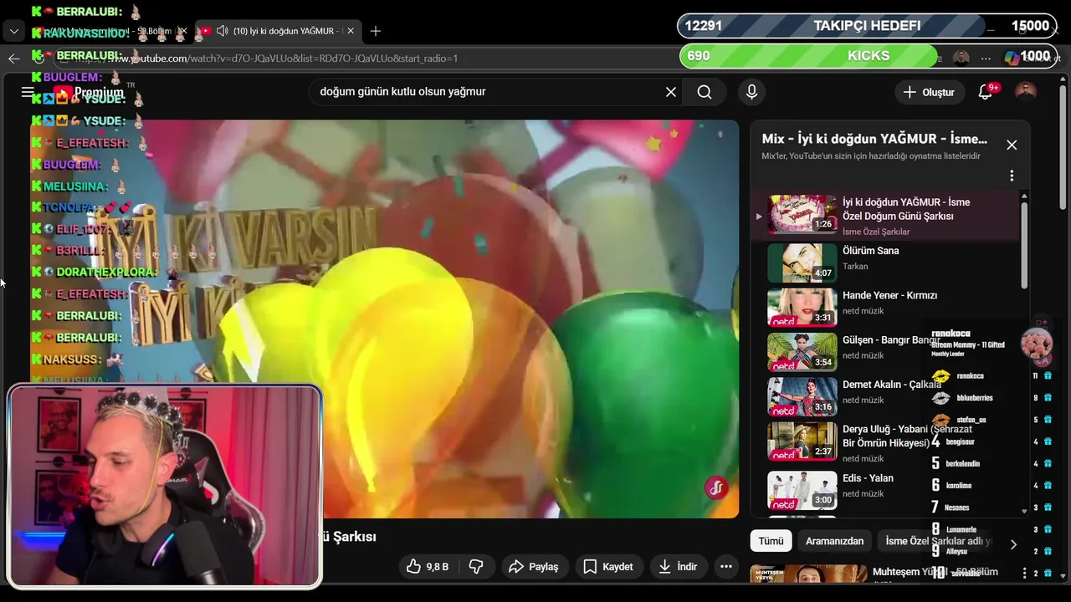The height and width of the screenshot is (602, 1071).
Task: Click the Ölürüm Sana title text
Action: pos(870,251)
